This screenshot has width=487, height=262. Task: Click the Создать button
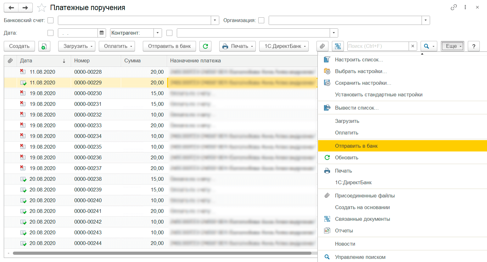[x=19, y=46]
